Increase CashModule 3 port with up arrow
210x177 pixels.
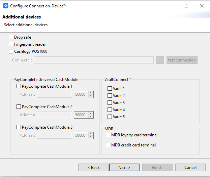coord(91,134)
